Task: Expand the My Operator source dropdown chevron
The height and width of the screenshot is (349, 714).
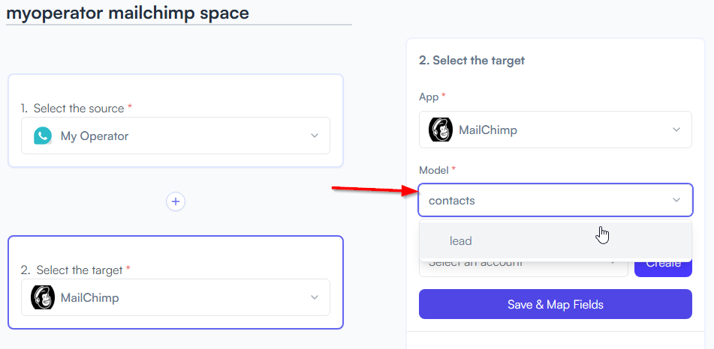Action: (x=314, y=136)
